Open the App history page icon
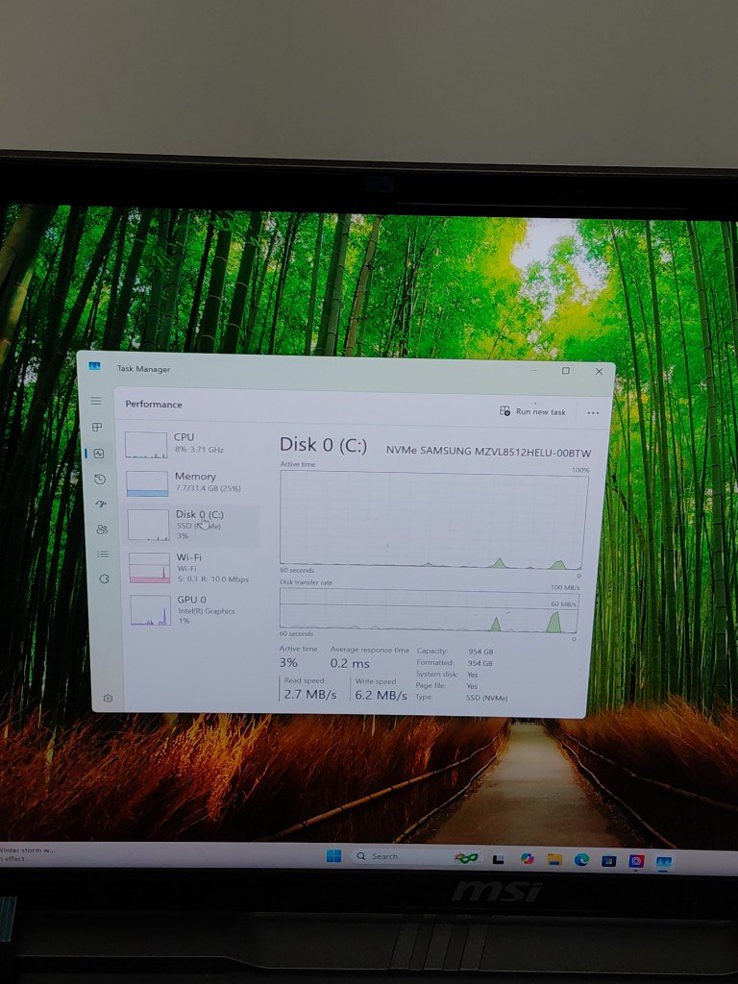The height and width of the screenshot is (984, 738). point(100,479)
